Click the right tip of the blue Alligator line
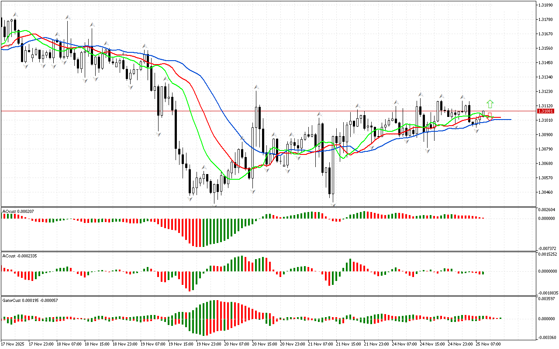This screenshot has height=349, width=559. 509,120
